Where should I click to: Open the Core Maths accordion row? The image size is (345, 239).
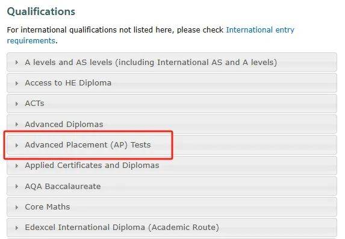[x=172, y=207]
